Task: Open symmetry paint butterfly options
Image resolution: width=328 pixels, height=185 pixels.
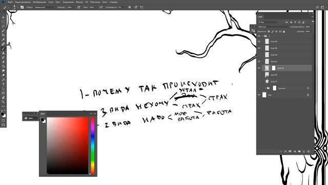Action: (x=141, y=7)
